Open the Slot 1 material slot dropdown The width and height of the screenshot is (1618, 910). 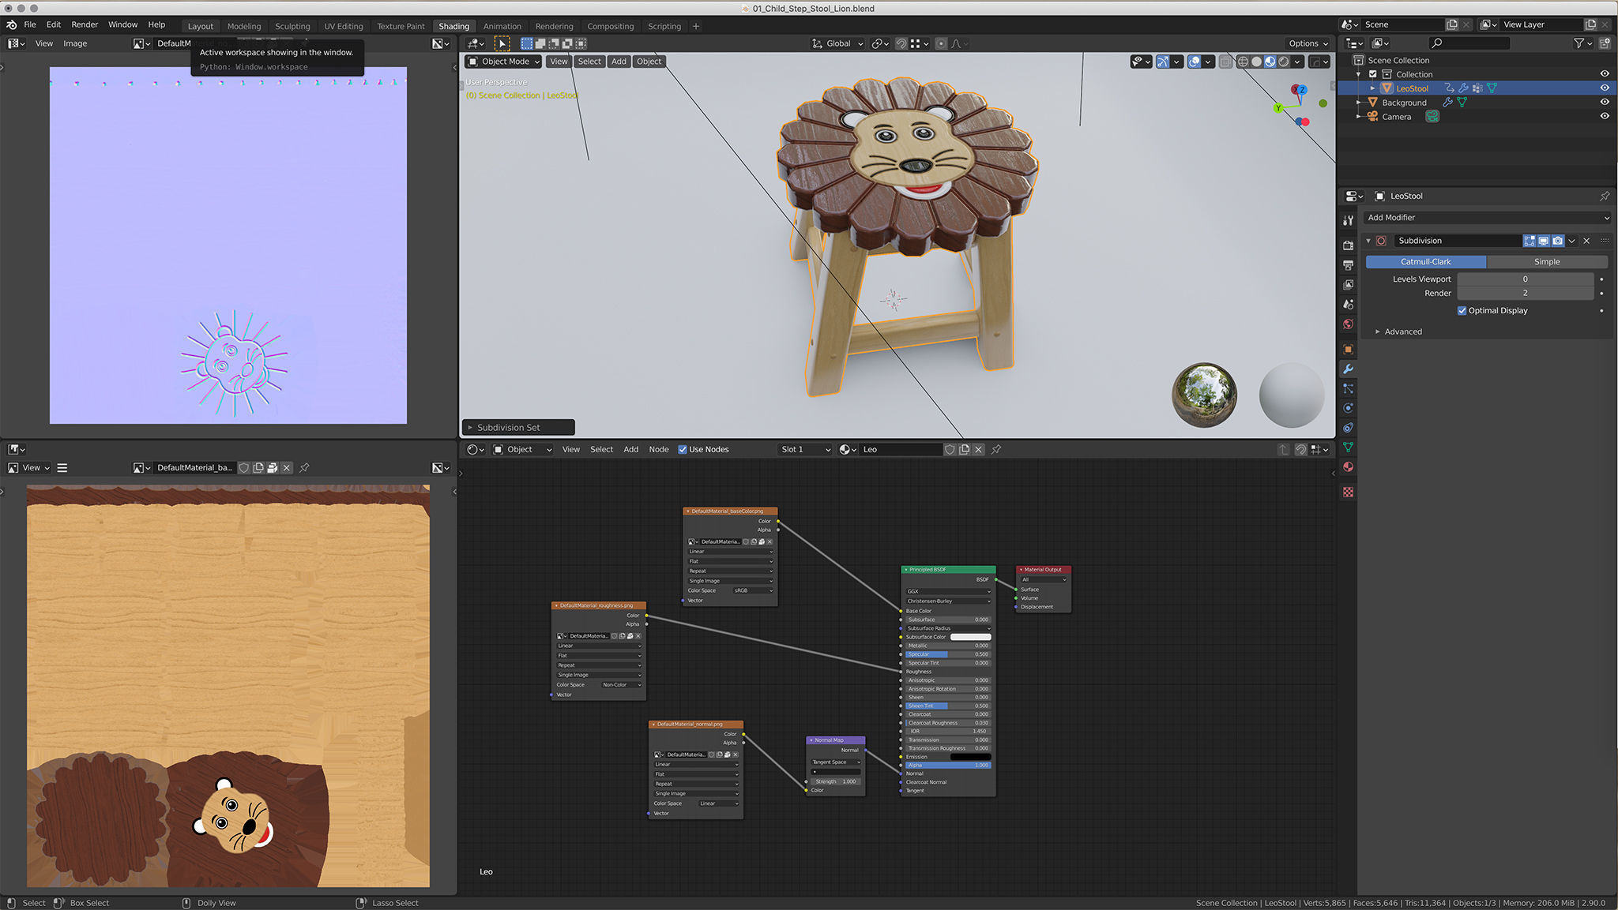click(x=805, y=450)
